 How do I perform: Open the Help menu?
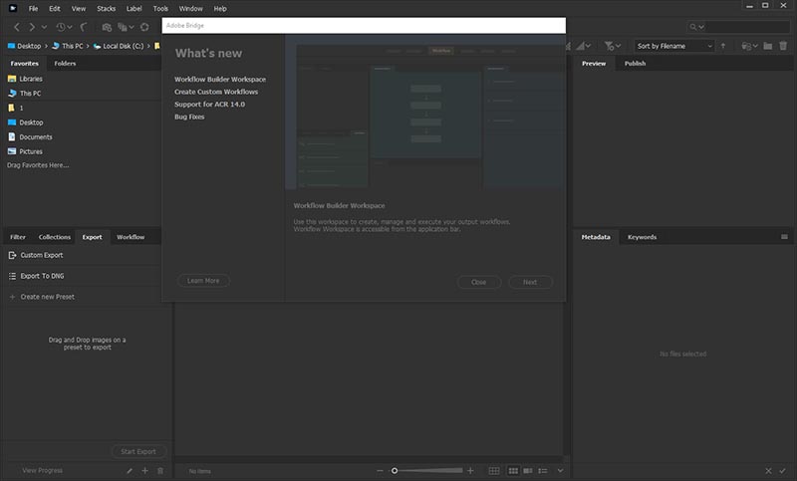point(220,9)
